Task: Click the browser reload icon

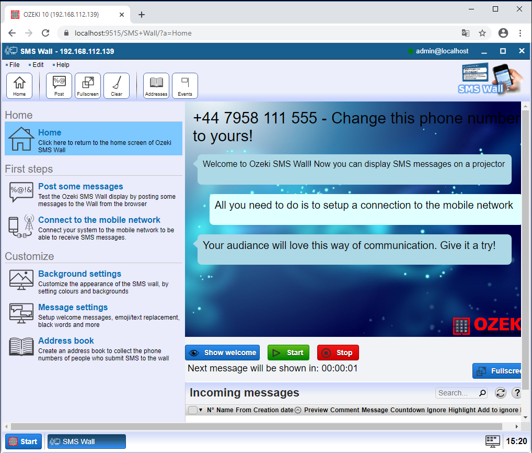Action: point(45,33)
